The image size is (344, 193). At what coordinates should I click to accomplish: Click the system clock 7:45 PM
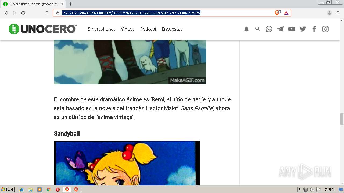coord(330,190)
